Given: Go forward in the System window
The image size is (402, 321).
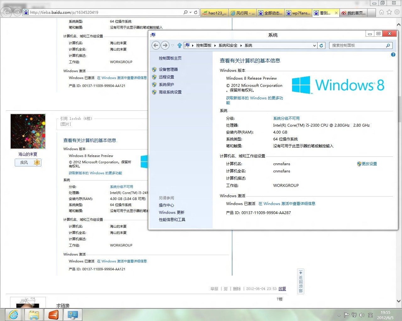Looking at the screenshot, I should tap(165, 45).
